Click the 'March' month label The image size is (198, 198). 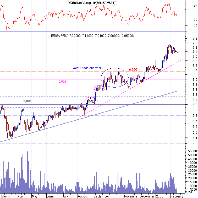click(5, 196)
